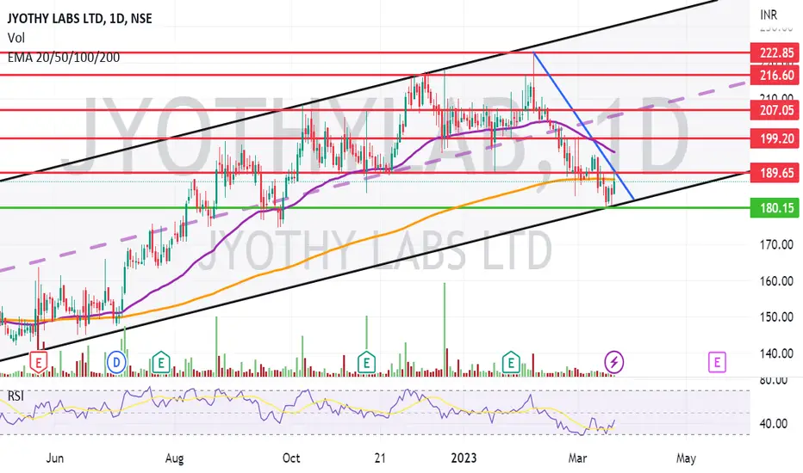Click the blue dividend D marker
The height and width of the screenshot is (473, 803).
(x=116, y=363)
